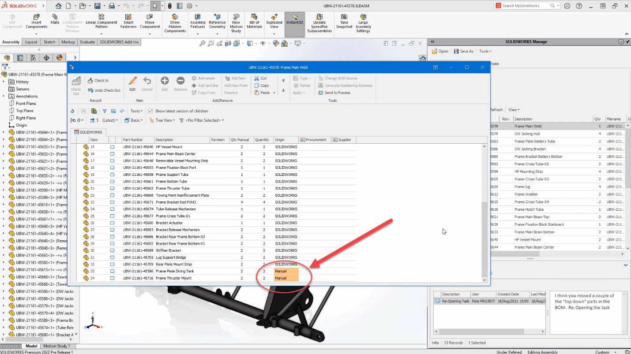Click the Search MySolidWorks field

(x=526, y=6)
